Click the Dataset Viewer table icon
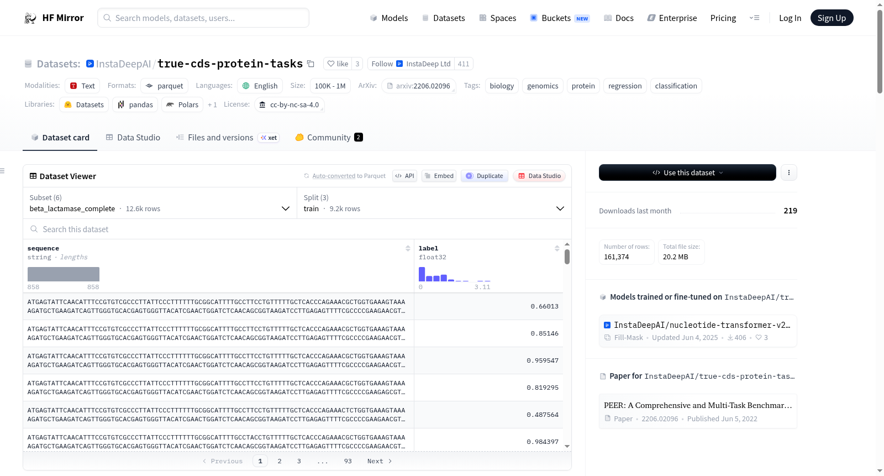The width and height of the screenshot is (884, 476). click(x=33, y=176)
